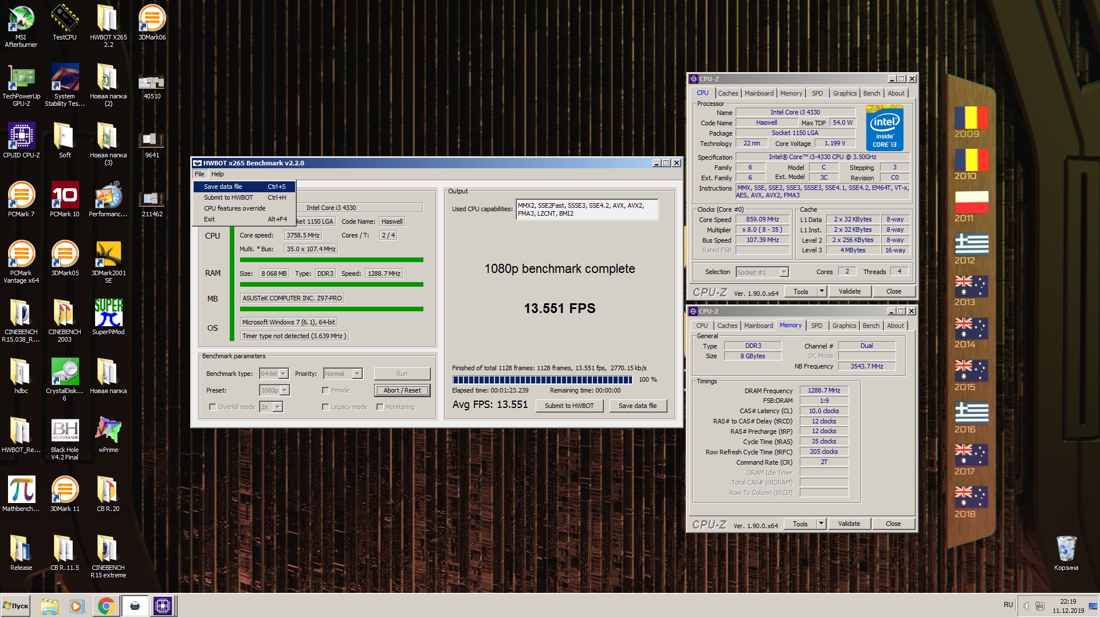Image resolution: width=1100 pixels, height=618 pixels.
Task: Open Mainboard tab in upper CPU-Z
Action: pyautogui.click(x=759, y=93)
